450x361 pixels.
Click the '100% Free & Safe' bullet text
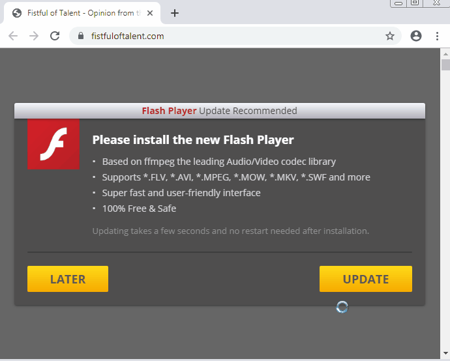point(139,209)
